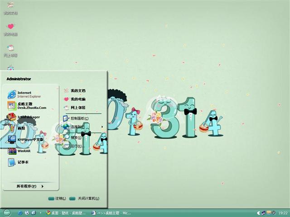Open 我的文档 icon on the desktop
The height and width of the screenshot is (217, 290).
[x=10, y=8]
